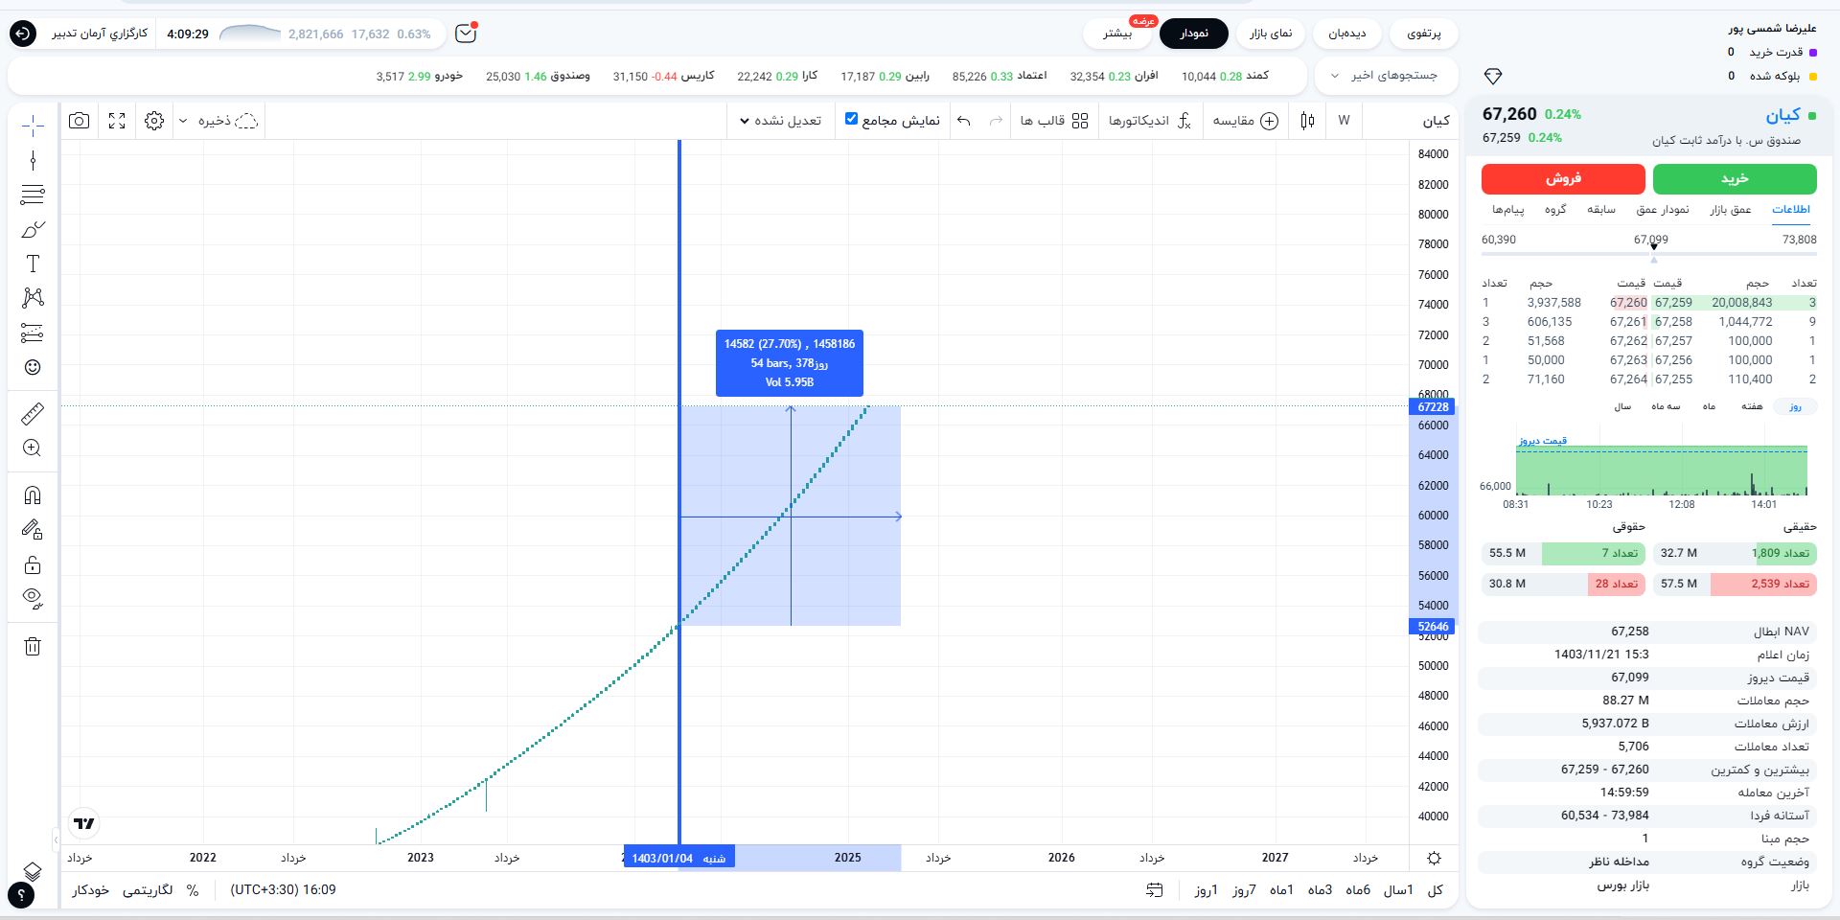Open the mail messages icon
The height and width of the screenshot is (920, 1840).
[466, 34]
